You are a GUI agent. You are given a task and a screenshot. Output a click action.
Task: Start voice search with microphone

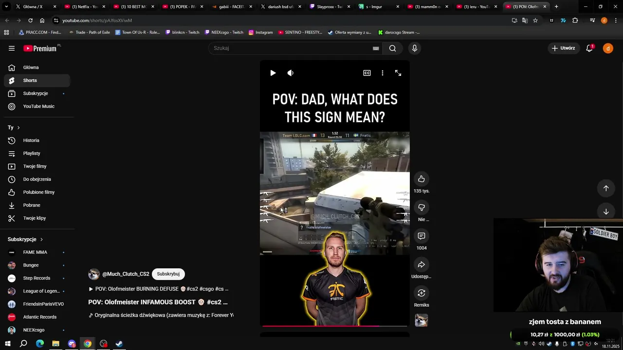415,48
